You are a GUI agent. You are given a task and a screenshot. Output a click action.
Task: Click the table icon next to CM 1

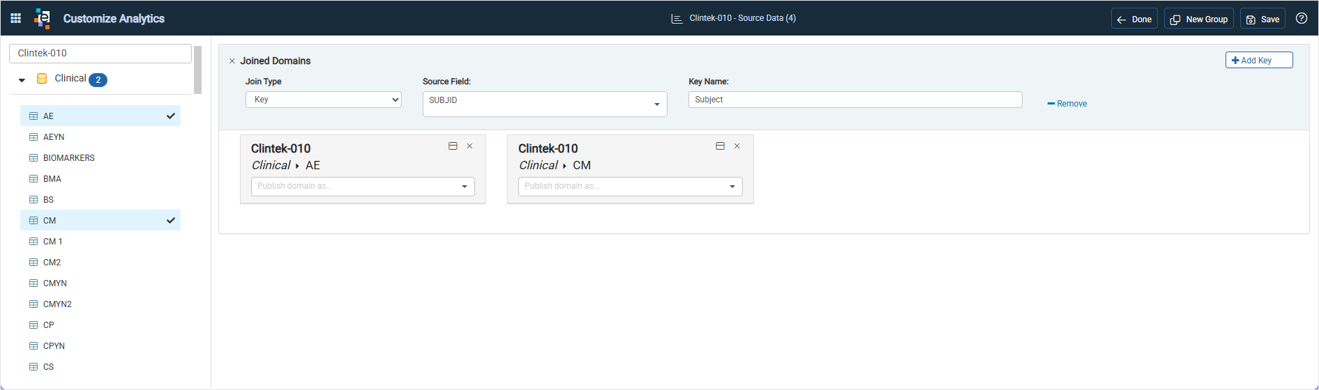pos(33,242)
